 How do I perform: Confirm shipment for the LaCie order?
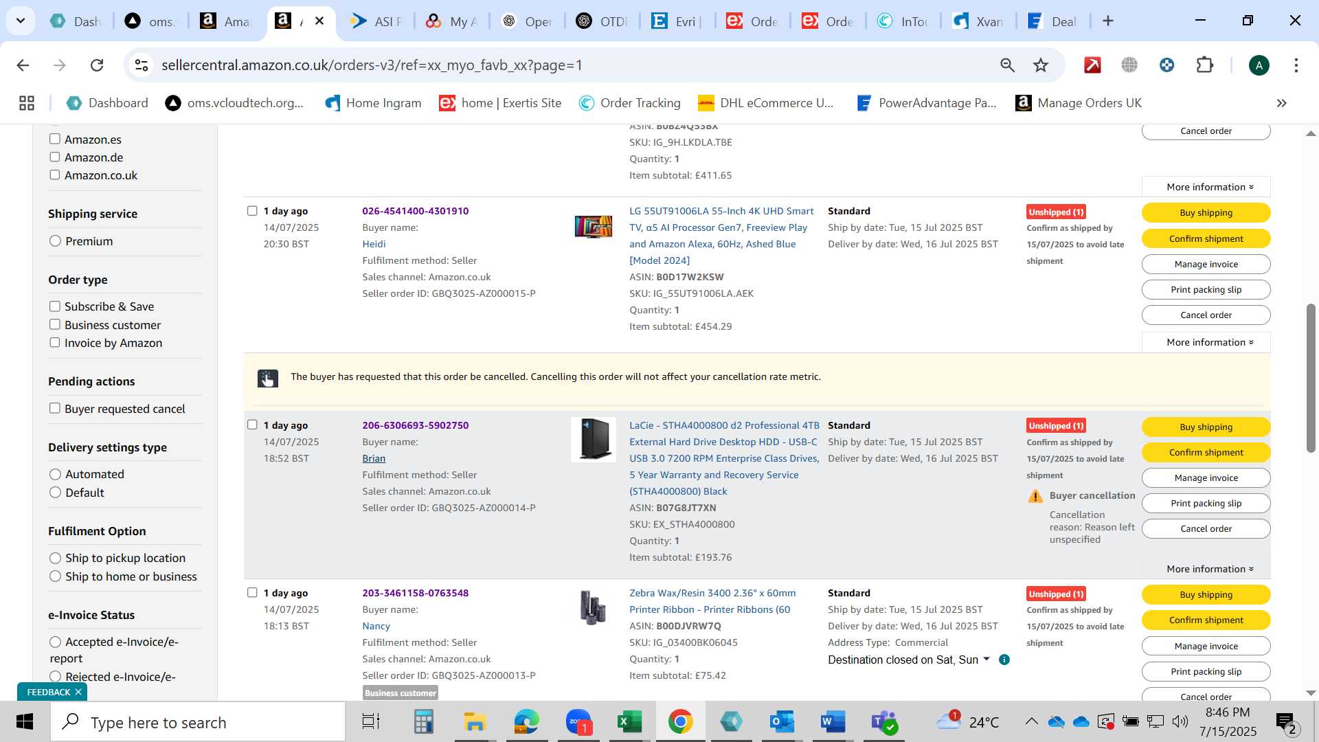click(1206, 452)
